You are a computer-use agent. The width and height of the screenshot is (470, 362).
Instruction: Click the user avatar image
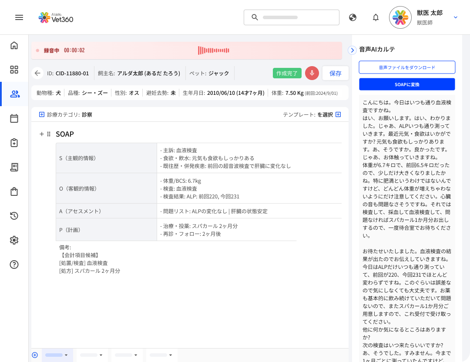[400, 17]
